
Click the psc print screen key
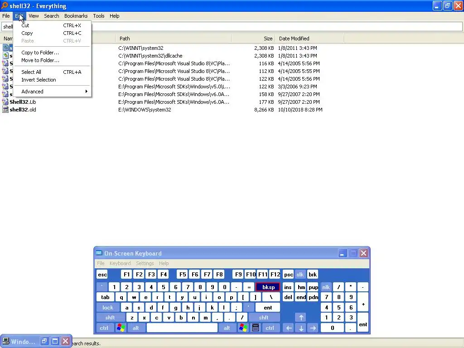(x=288, y=274)
